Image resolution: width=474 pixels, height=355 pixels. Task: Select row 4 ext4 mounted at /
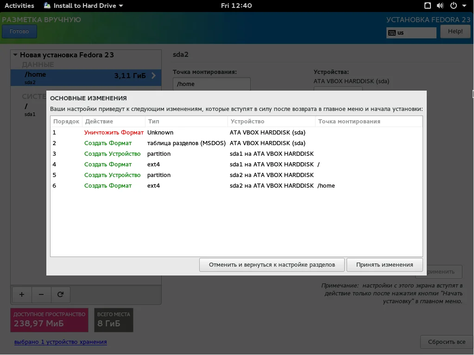coord(236,165)
